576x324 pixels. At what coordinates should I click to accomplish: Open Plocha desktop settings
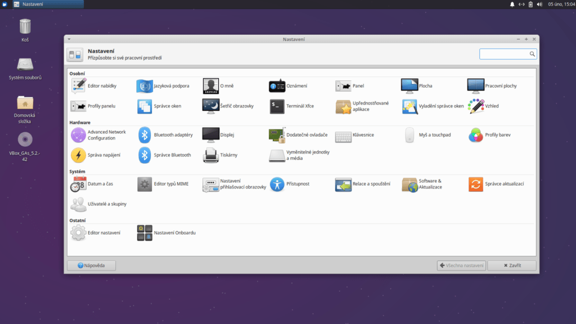pos(417,86)
